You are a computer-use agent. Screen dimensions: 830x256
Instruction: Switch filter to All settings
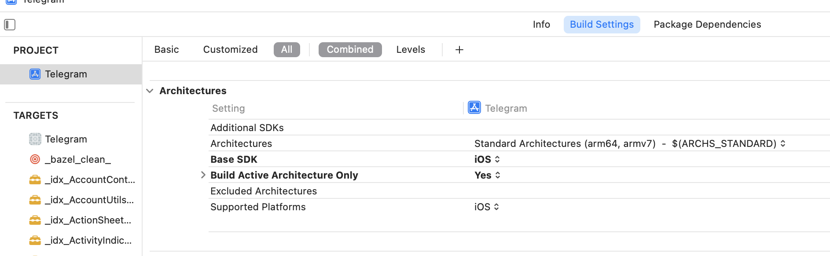(286, 49)
